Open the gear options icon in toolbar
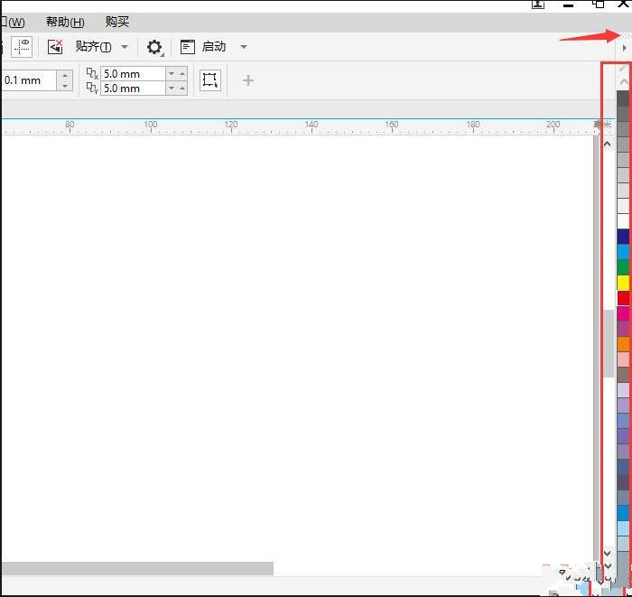 click(154, 47)
